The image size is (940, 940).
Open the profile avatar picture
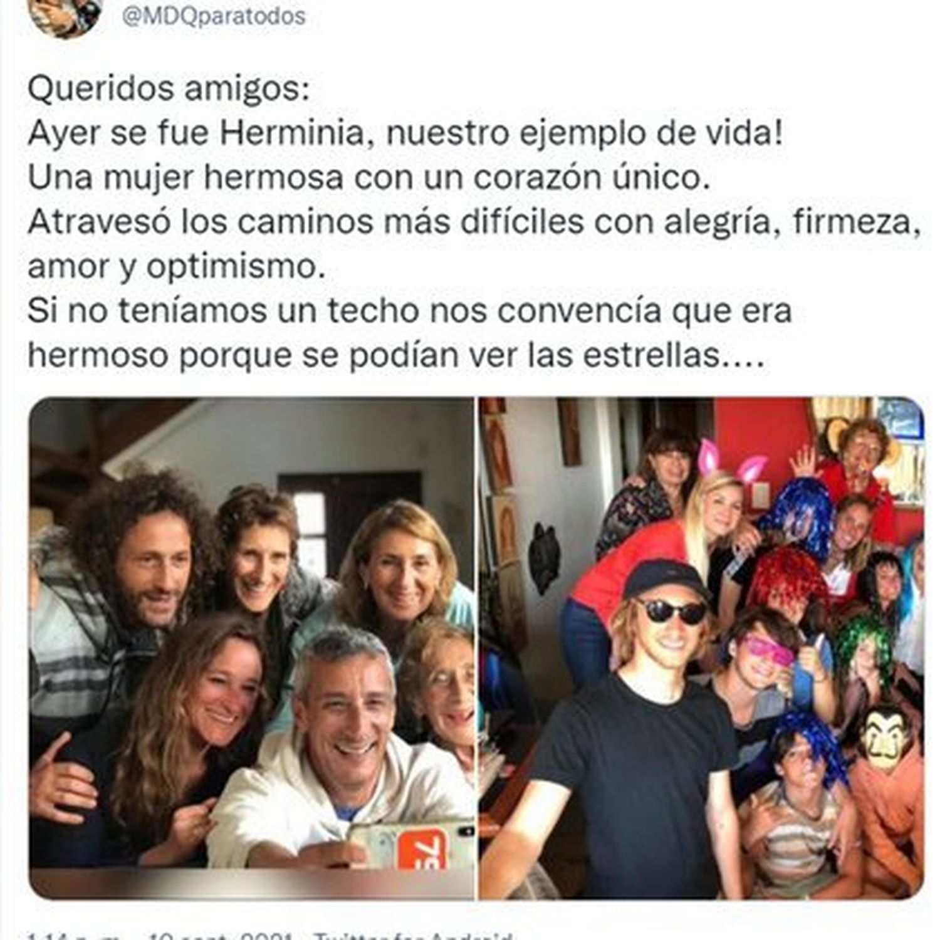[x=65, y=15]
